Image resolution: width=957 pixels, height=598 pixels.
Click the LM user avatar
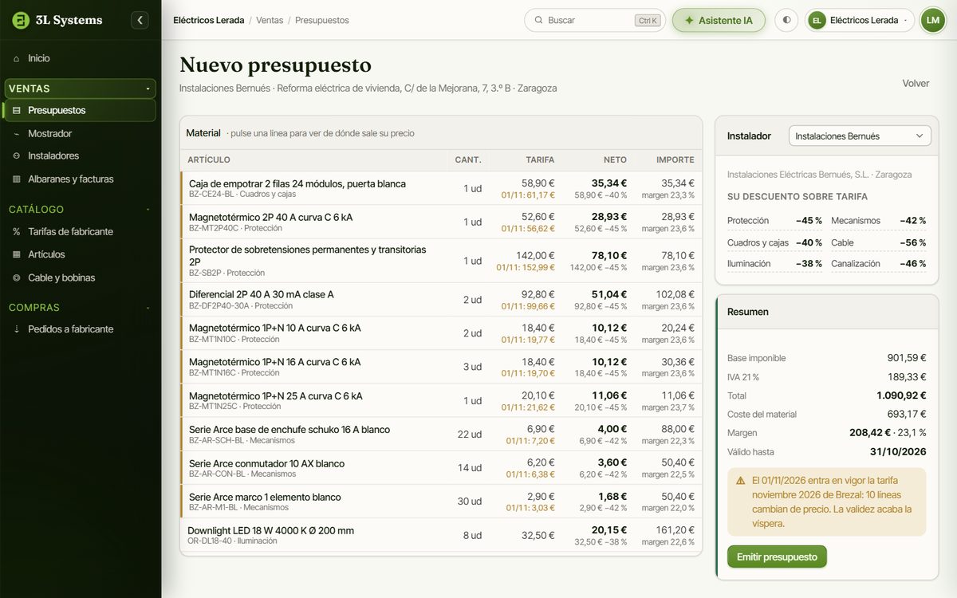(932, 20)
